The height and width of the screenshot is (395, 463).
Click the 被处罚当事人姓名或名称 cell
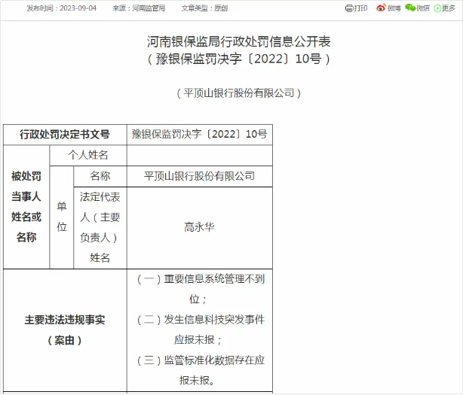26,207
